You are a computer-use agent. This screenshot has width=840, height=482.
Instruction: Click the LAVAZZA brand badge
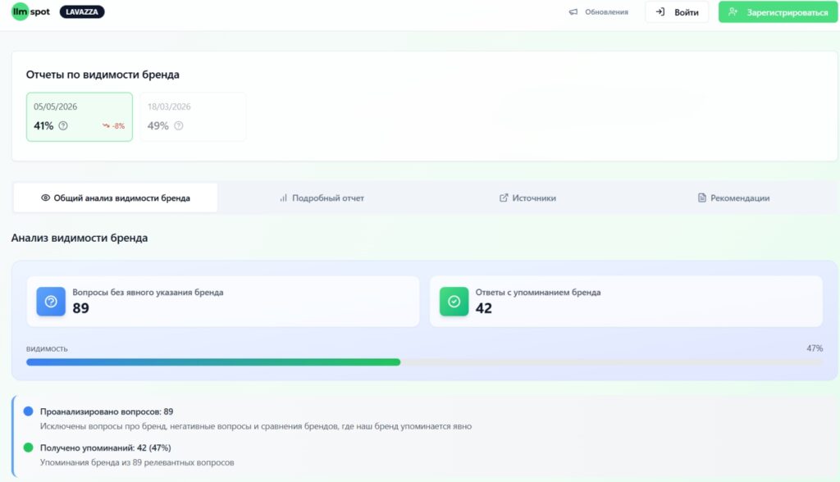(82, 11)
